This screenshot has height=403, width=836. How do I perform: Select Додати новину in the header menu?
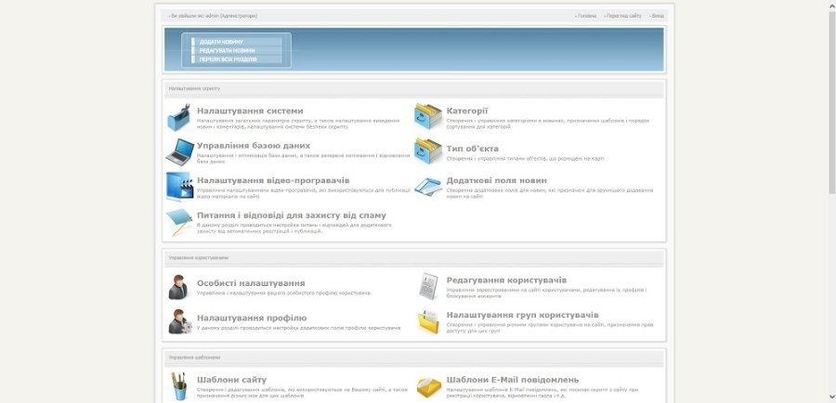tap(221, 42)
